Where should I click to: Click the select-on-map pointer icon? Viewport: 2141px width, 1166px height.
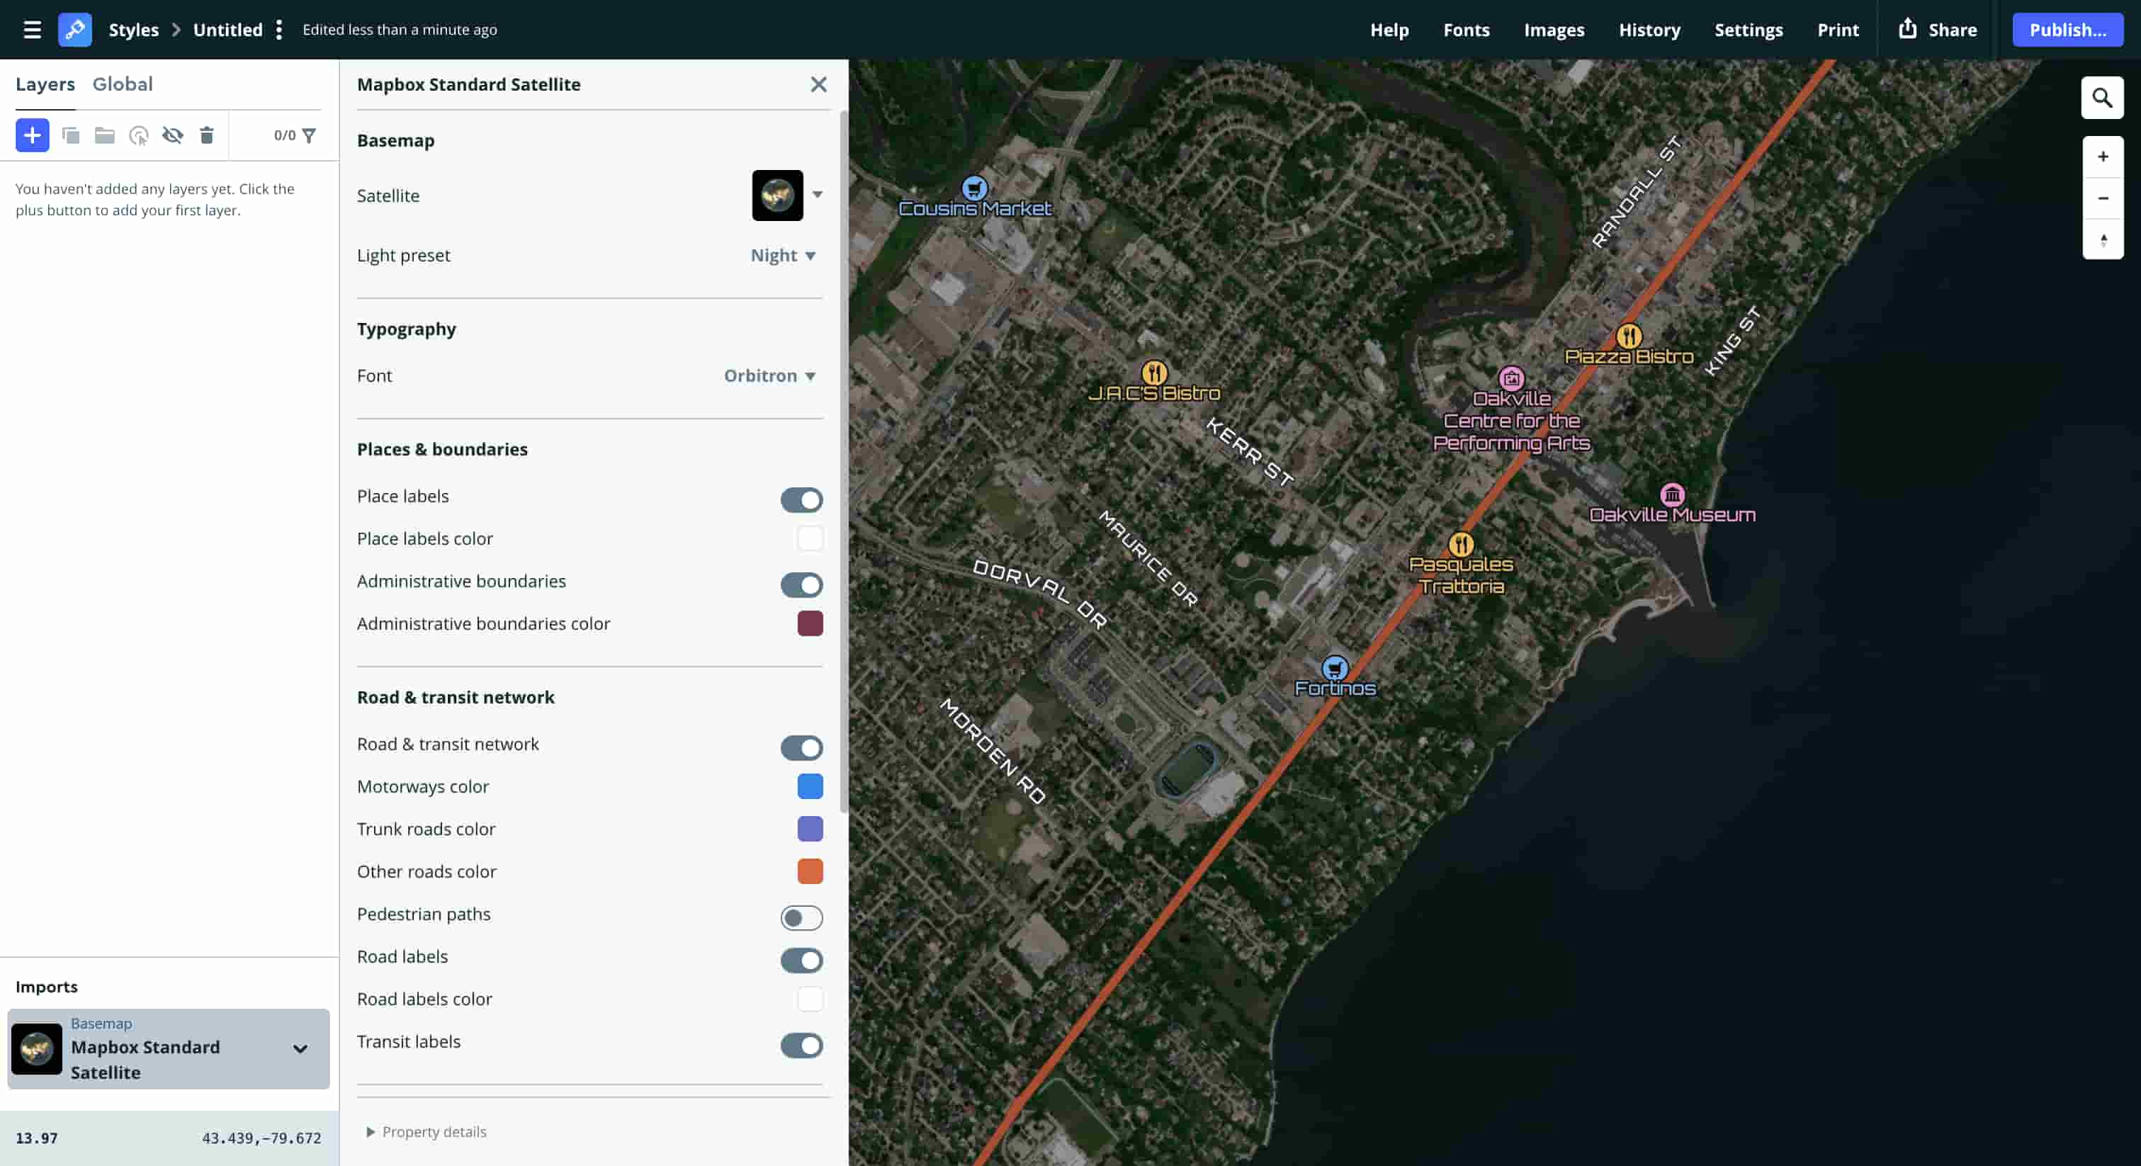pyautogui.click(x=138, y=135)
